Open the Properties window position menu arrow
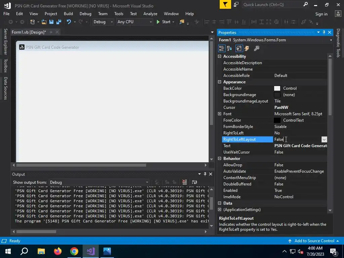Viewport: 344px width, 258px height. 318,32
